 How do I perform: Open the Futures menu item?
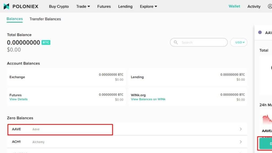tap(104, 6)
